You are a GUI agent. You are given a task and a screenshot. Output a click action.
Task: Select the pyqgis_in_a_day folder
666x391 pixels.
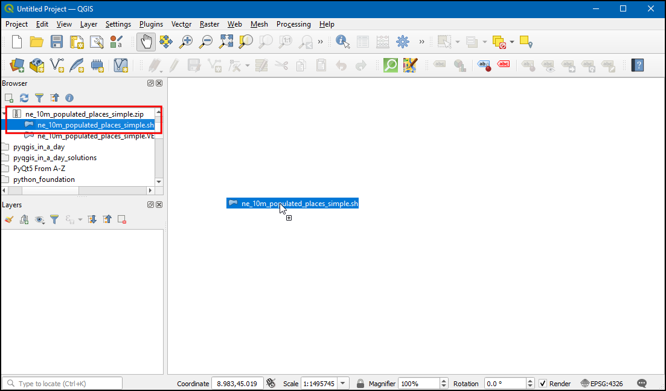point(39,147)
